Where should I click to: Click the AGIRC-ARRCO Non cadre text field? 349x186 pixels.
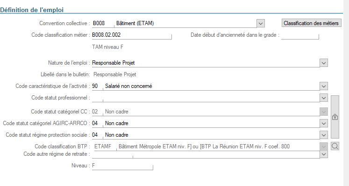(x=212, y=123)
